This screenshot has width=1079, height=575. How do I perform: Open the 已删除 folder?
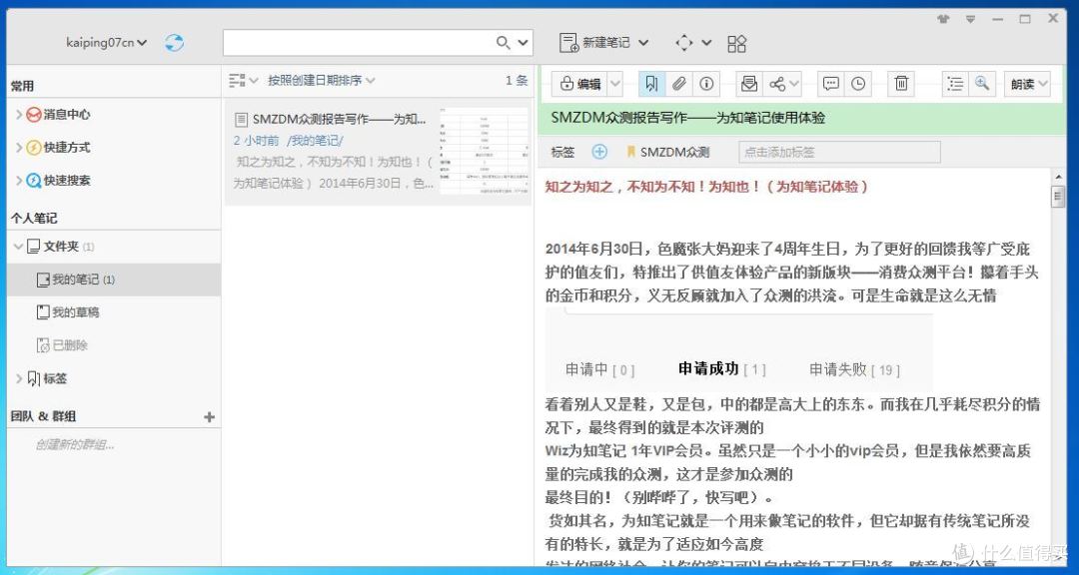(x=114, y=345)
